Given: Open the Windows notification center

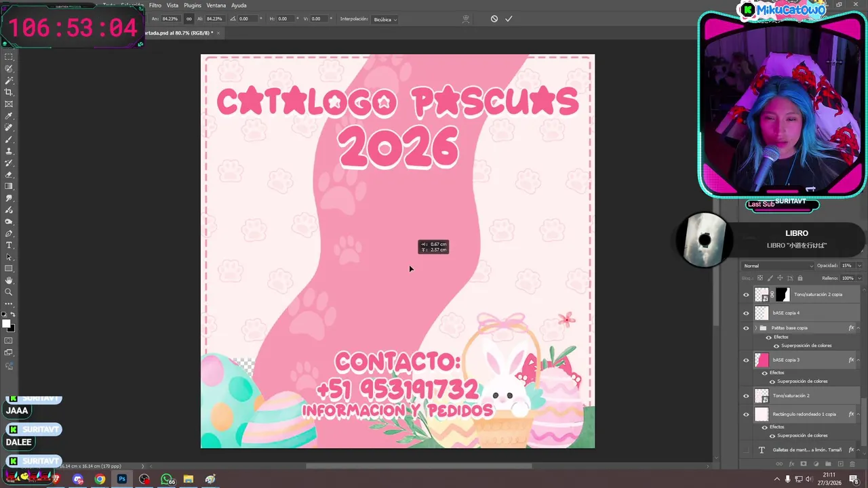Looking at the screenshot, I should point(854,479).
